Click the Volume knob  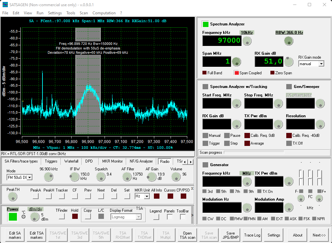(176, 177)
